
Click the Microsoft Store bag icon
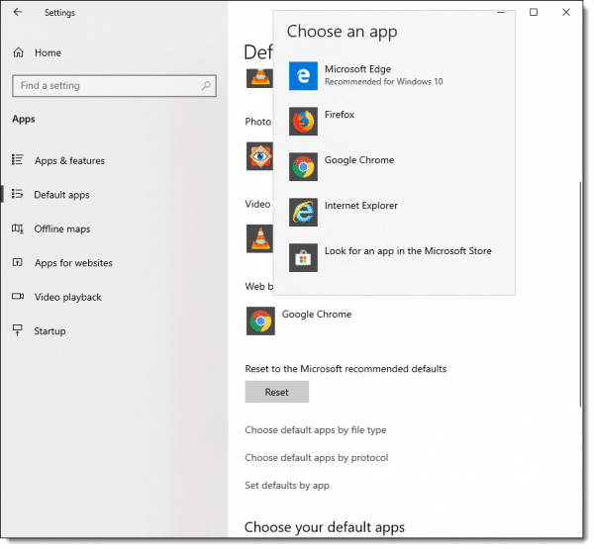pos(303,257)
